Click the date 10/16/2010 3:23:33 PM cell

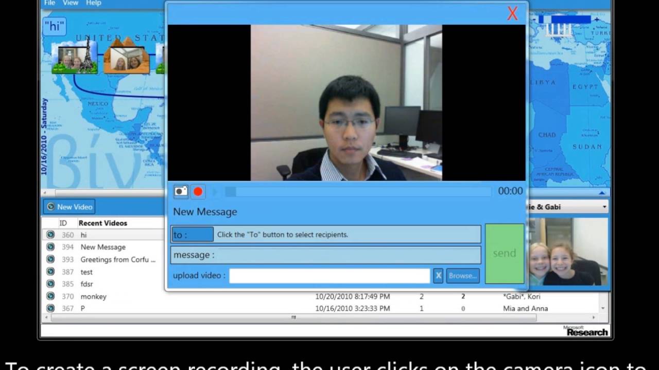coord(353,309)
